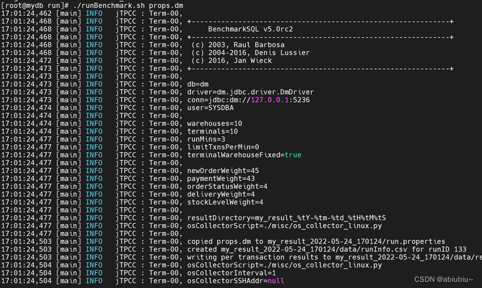Click the timestamp 17:01:24,462

pyautogui.click(x=26, y=13)
